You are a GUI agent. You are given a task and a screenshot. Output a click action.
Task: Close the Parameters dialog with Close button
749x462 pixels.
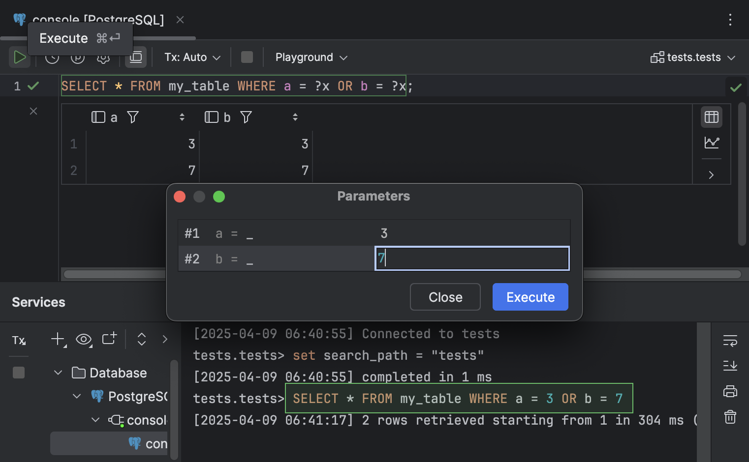445,297
